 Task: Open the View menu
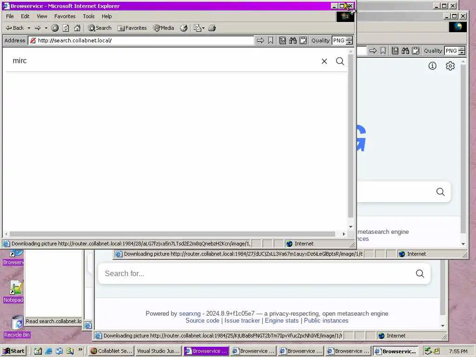click(x=42, y=16)
